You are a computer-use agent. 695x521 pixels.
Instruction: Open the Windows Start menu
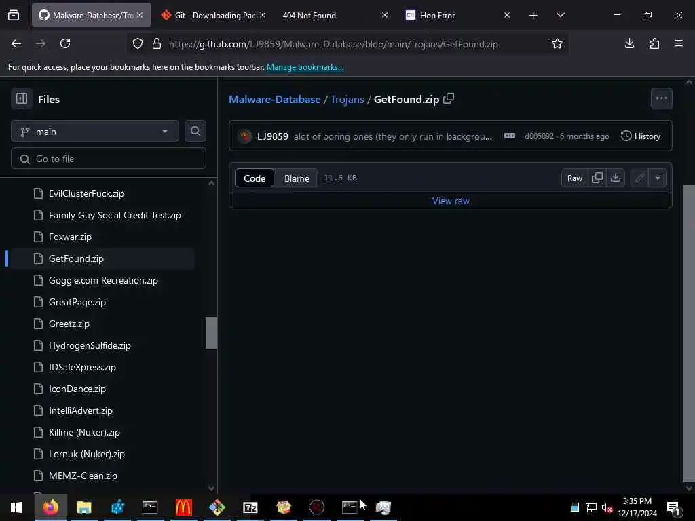click(x=16, y=507)
